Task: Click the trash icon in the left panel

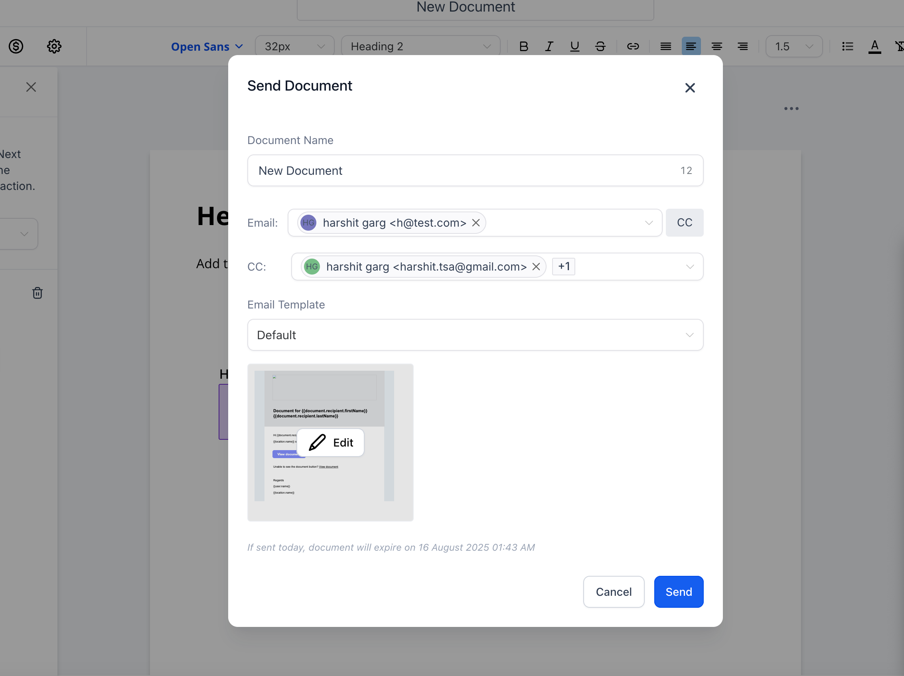Action: [x=37, y=293]
